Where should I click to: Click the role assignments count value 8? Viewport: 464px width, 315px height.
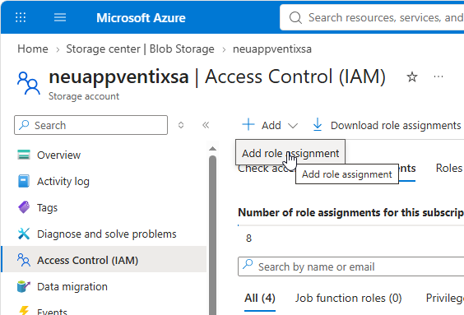[x=248, y=238]
